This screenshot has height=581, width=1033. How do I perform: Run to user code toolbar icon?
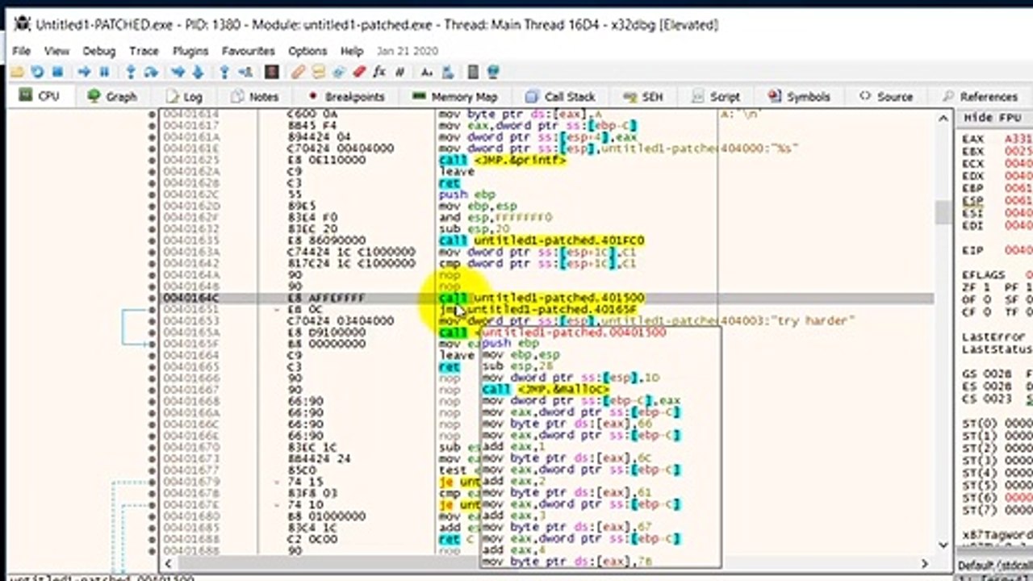point(245,72)
